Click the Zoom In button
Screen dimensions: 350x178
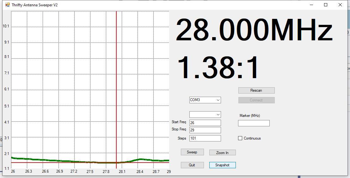(222, 152)
